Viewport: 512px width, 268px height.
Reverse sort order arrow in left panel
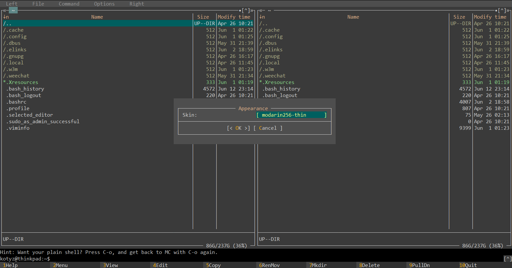(5, 17)
